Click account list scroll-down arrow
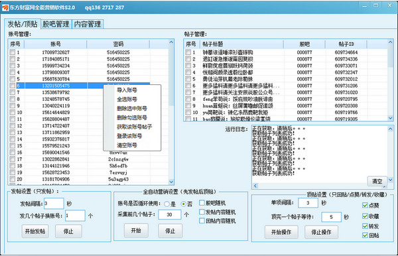 (171, 182)
